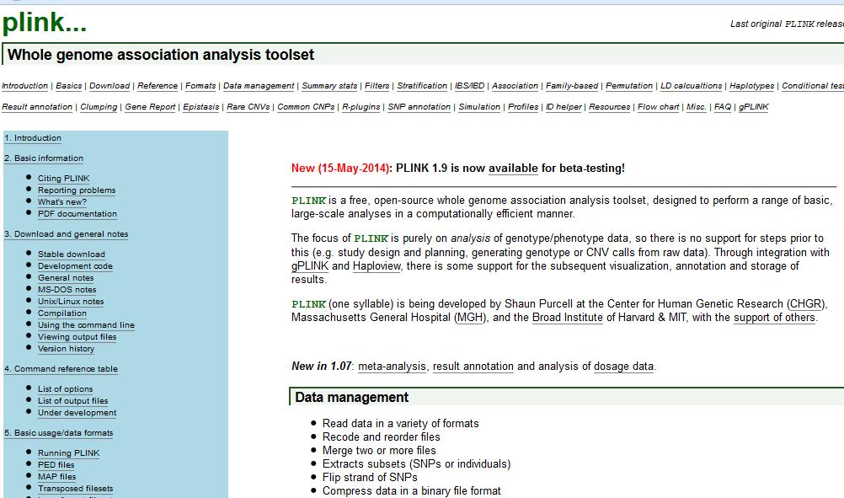Open sidebar section 3. Download and general notes
This screenshot has height=498, width=844.
click(x=67, y=234)
